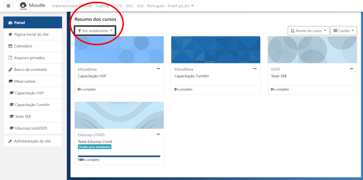Click the Teste Educorp Covid progress bar

(x=119, y=156)
